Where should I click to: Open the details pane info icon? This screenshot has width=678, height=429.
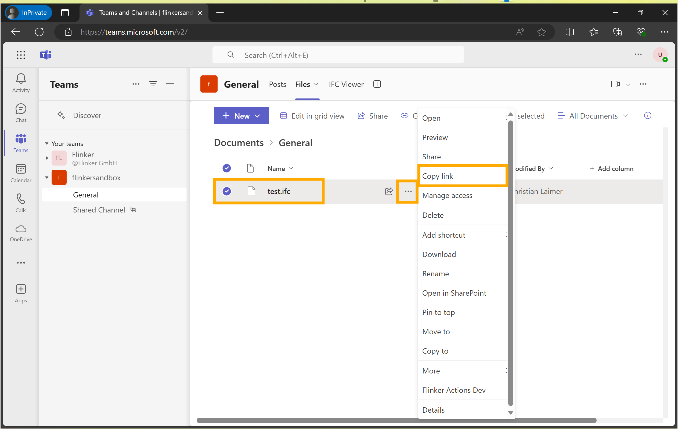tap(647, 116)
